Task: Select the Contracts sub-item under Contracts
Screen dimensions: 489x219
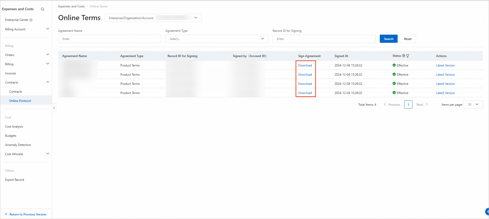Action: point(16,92)
